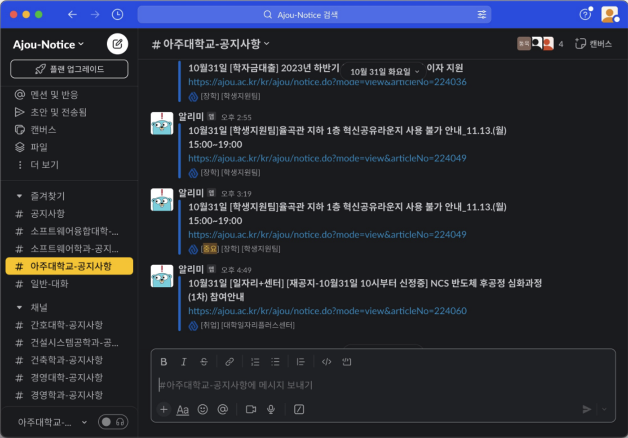Image resolution: width=628 pixels, height=438 pixels.
Task: Insert an ordered list
Action: [255, 362]
